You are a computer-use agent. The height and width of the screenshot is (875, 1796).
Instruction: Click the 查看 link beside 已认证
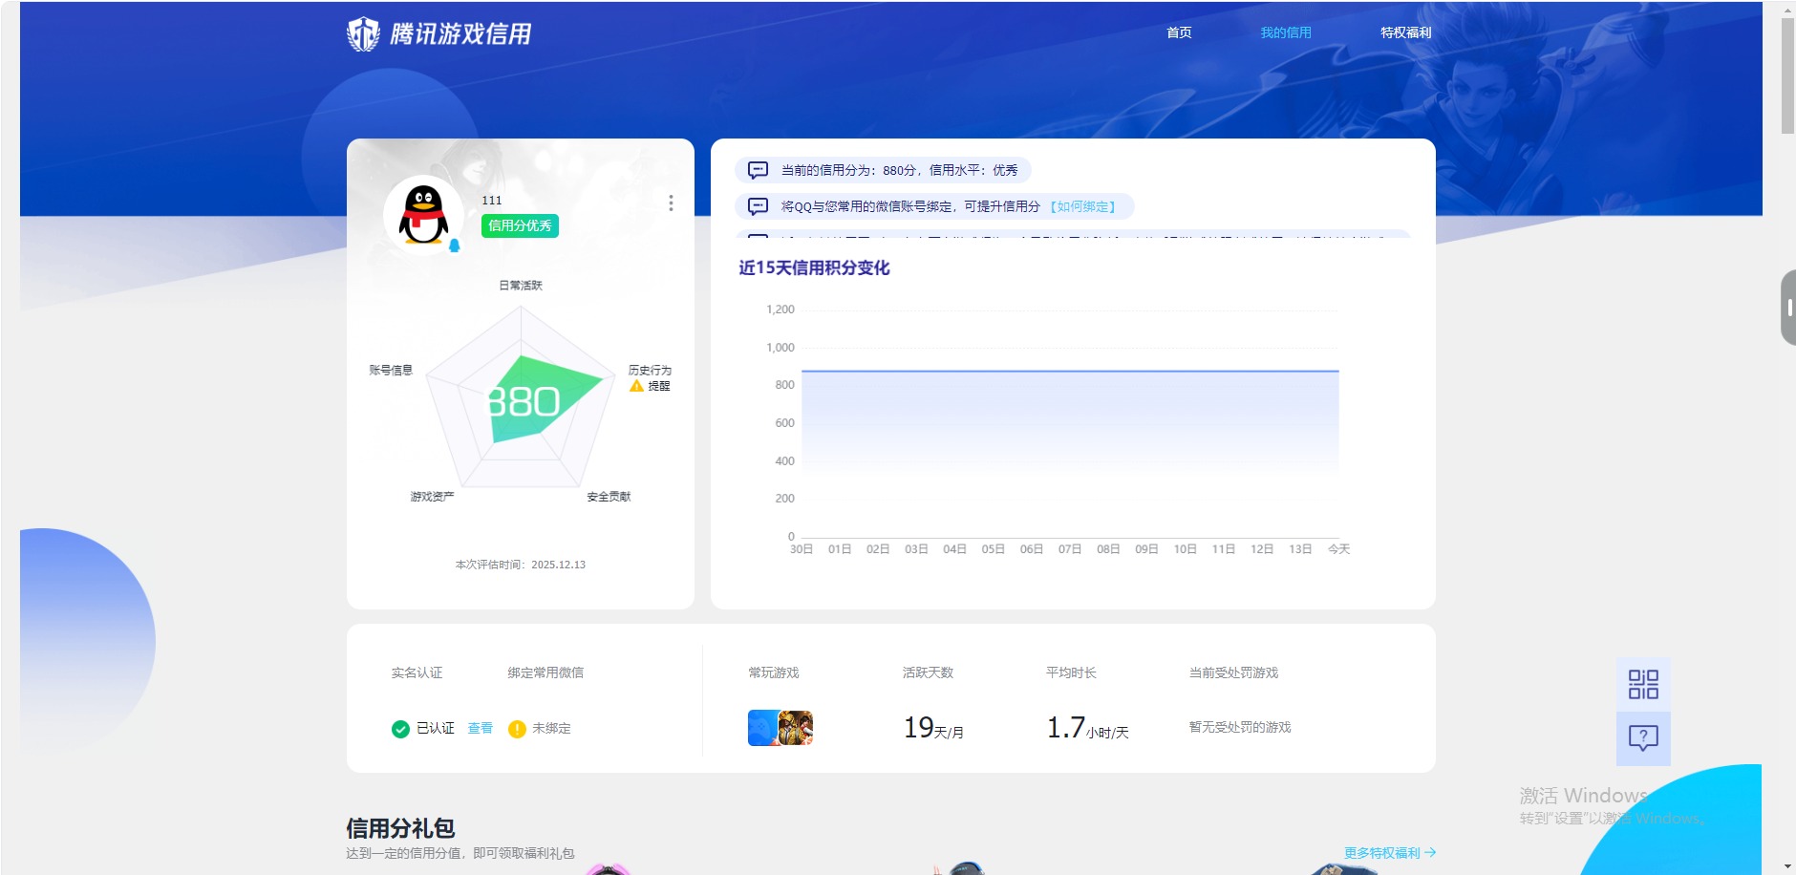coord(479,727)
